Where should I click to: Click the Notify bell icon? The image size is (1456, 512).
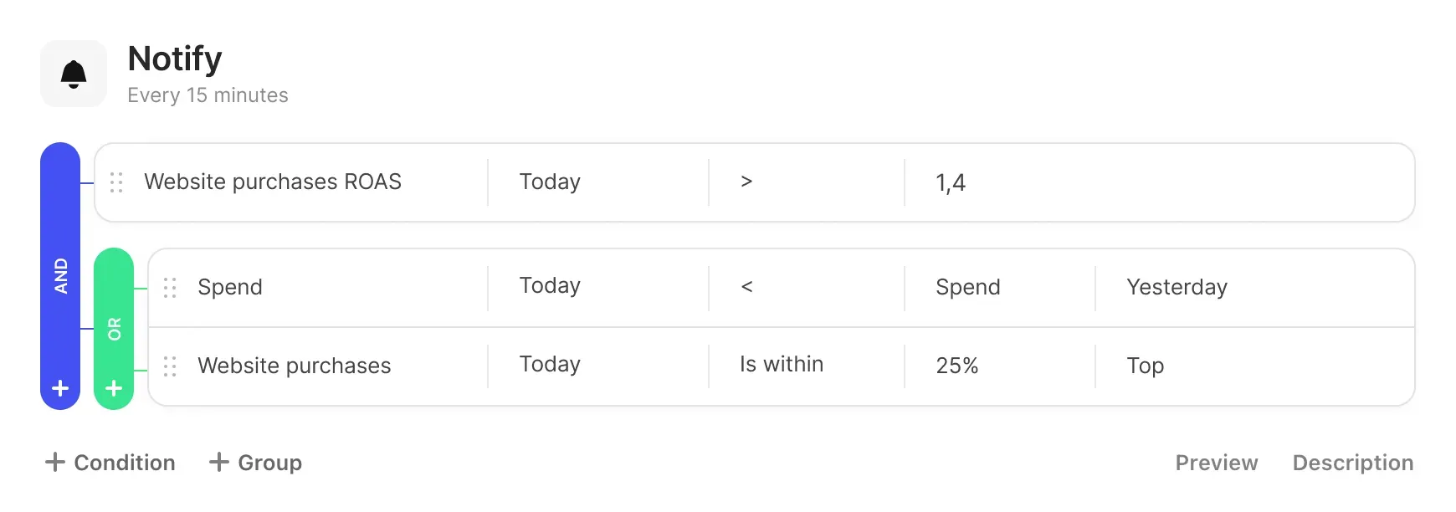click(x=74, y=74)
